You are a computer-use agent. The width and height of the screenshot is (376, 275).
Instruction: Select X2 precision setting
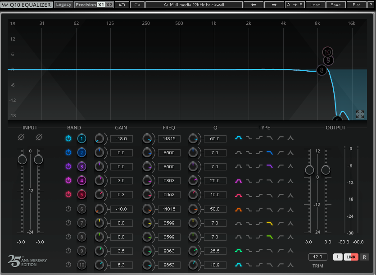click(109, 5)
